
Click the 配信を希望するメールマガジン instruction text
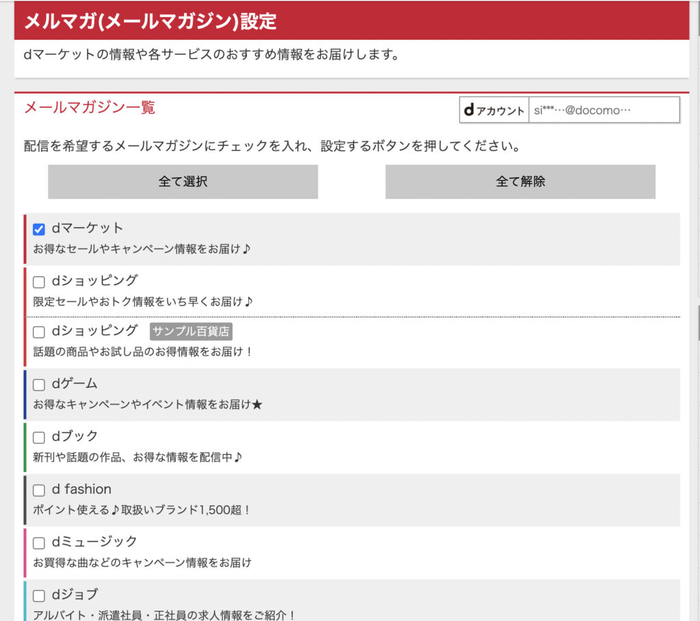pyautogui.click(x=272, y=146)
